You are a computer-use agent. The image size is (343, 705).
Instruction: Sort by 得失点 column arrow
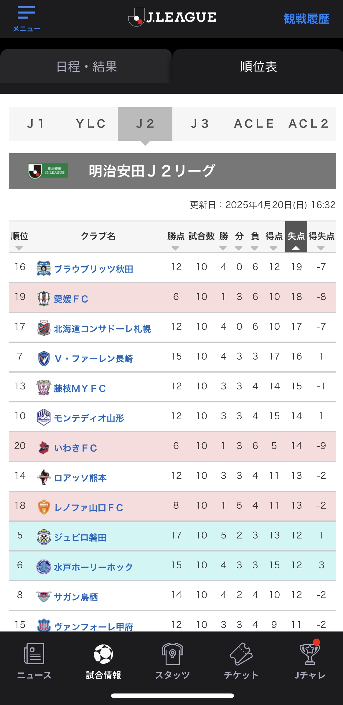click(x=321, y=248)
